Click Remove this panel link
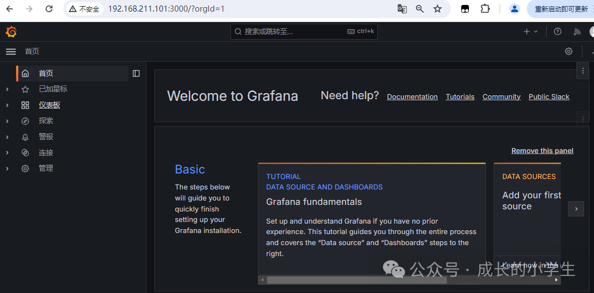 click(x=542, y=151)
